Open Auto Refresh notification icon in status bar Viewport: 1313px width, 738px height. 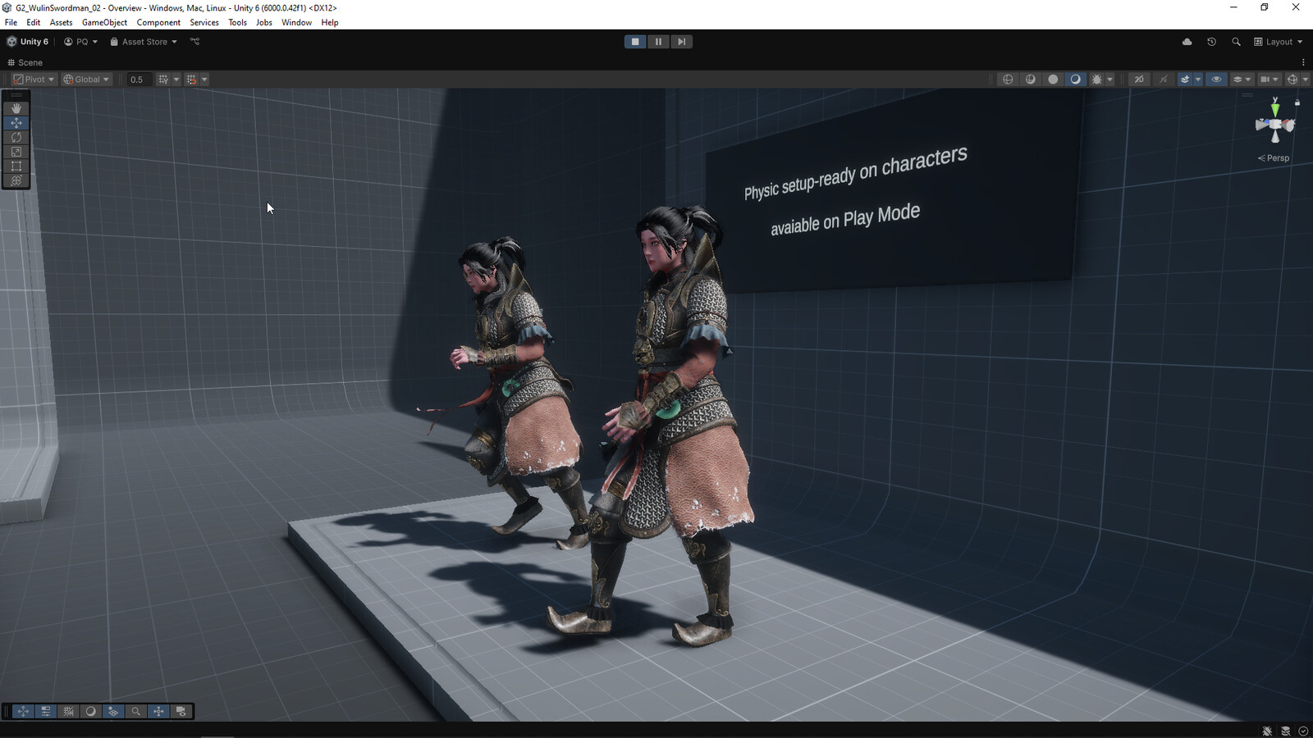click(x=1303, y=731)
